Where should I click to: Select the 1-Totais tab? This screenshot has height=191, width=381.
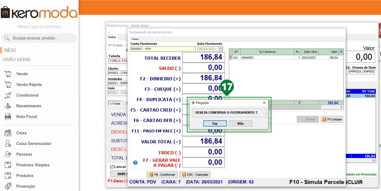[x=115, y=104]
